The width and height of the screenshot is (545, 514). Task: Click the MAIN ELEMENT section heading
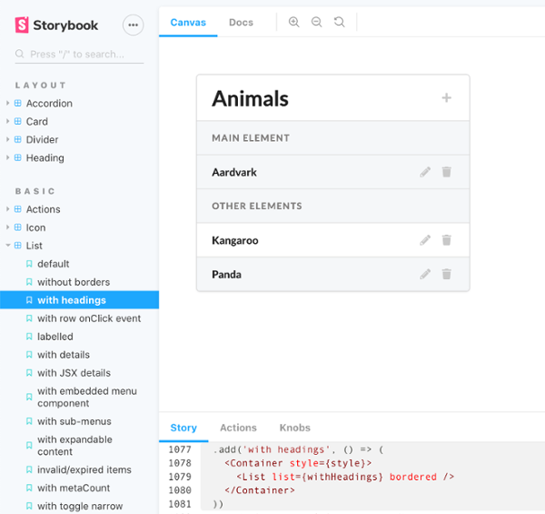click(x=251, y=138)
